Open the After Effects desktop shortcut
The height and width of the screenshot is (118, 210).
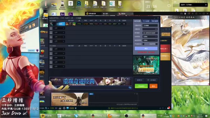(62, 14)
